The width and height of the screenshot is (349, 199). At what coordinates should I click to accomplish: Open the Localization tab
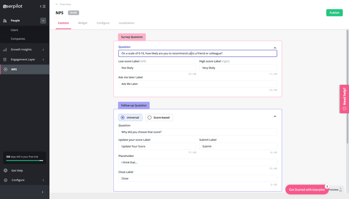127,23
